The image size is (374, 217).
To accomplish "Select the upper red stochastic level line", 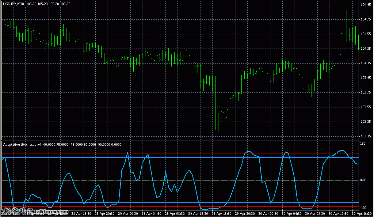I will click(180, 153).
